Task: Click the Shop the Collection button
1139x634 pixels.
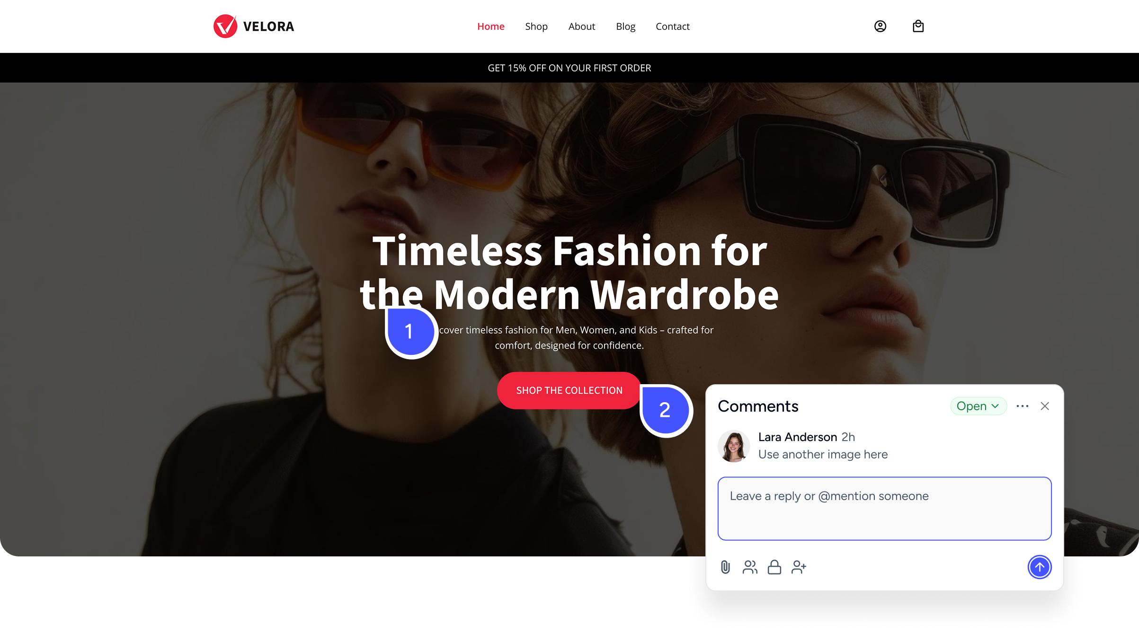Action: 569,390
